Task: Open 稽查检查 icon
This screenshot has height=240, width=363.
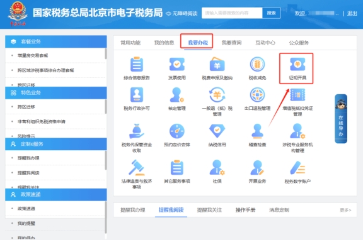Action: point(257,131)
